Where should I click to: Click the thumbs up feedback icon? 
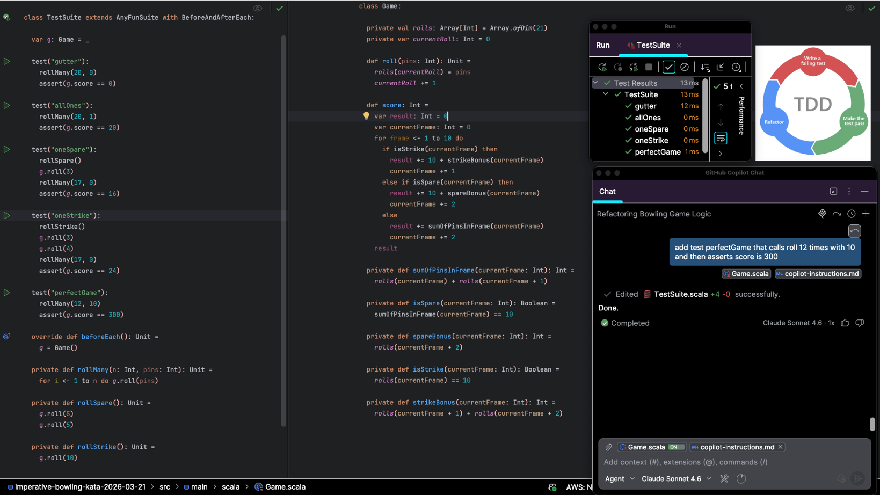[x=845, y=323]
